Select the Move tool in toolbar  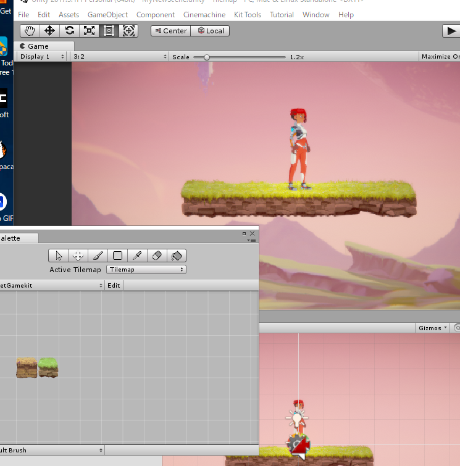(49, 31)
